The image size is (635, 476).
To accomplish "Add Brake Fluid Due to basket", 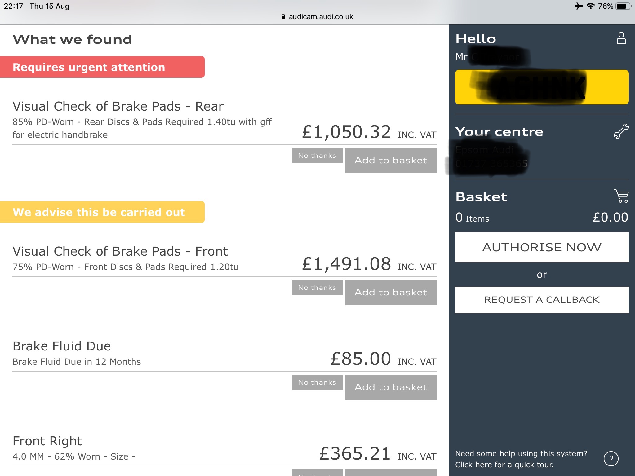I will (391, 387).
